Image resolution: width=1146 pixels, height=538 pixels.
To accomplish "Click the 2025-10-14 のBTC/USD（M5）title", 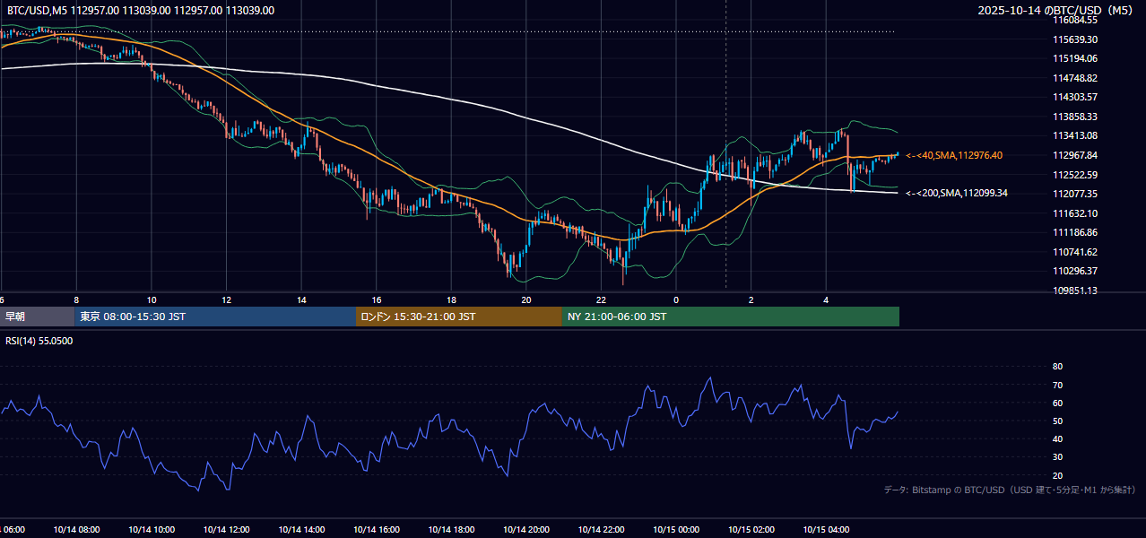I will [1056, 11].
